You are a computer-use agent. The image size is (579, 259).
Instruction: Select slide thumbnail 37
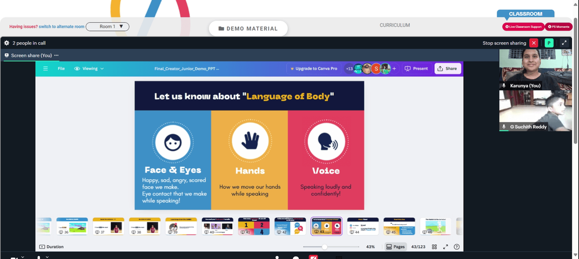click(x=108, y=226)
